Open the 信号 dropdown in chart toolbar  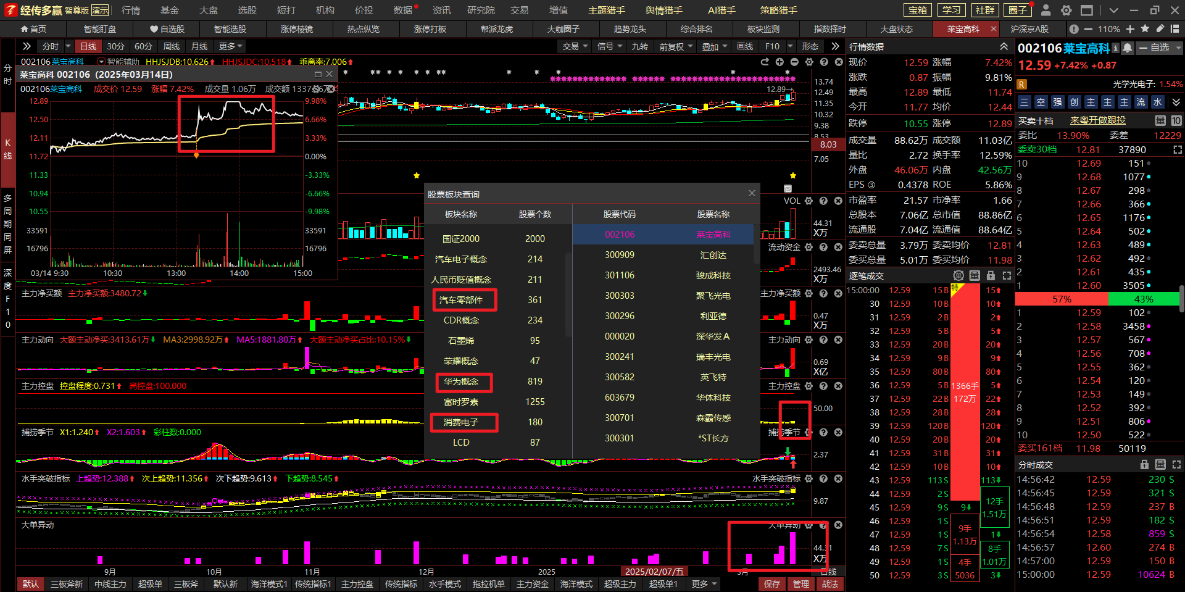[609, 46]
